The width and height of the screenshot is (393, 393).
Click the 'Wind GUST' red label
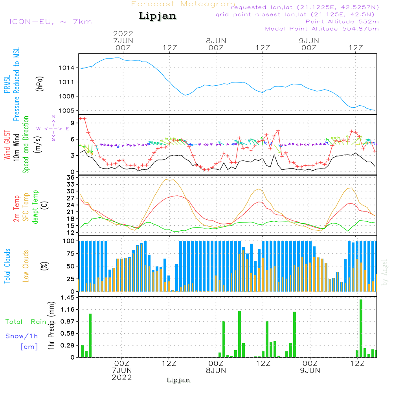[7, 145]
